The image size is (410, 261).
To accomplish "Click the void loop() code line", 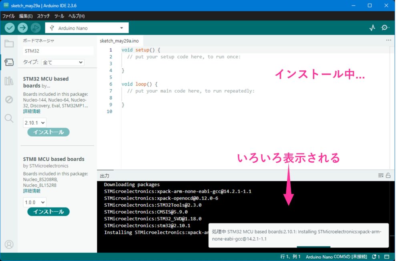I will pyautogui.click(x=139, y=84).
